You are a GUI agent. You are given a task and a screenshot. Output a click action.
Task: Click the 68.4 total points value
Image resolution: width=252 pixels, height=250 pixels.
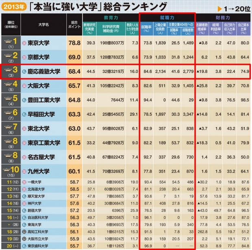[74, 71]
